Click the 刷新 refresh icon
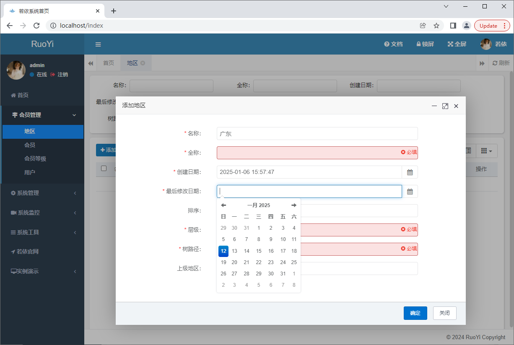The width and height of the screenshot is (514, 345). (495, 63)
